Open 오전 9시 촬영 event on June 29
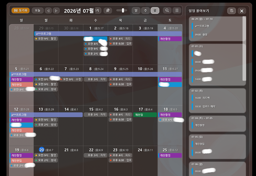 [x=46, y=39]
